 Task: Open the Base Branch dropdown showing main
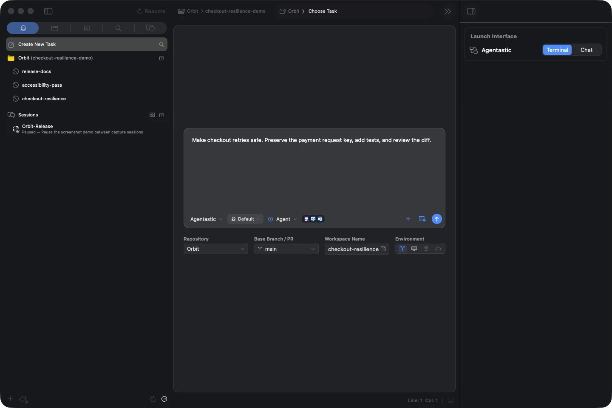click(286, 249)
